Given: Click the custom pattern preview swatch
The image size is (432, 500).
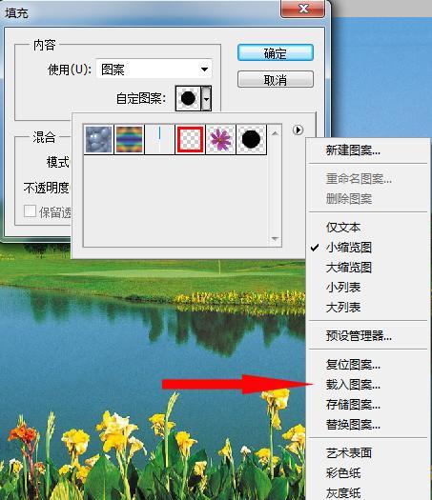Looking at the screenshot, I should tap(188, 98).
